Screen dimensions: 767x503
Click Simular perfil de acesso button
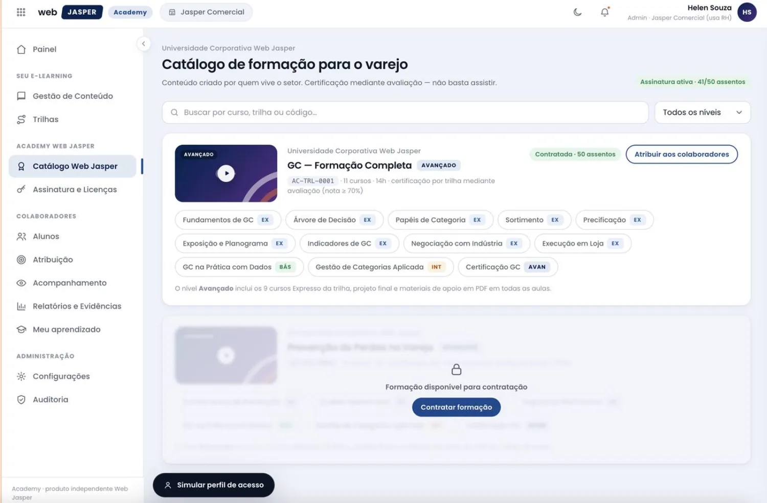pos(214,485)
